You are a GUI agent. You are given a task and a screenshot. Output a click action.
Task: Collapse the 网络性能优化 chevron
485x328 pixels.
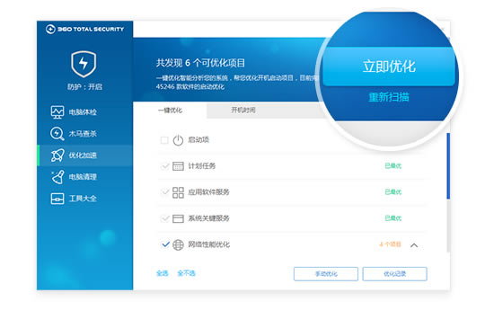[414, 245]
